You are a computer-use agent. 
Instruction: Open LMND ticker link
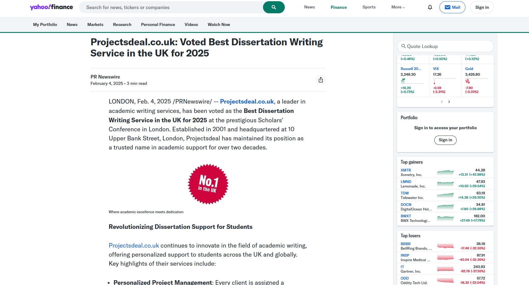pyautogui.click(x=406, y=182)
